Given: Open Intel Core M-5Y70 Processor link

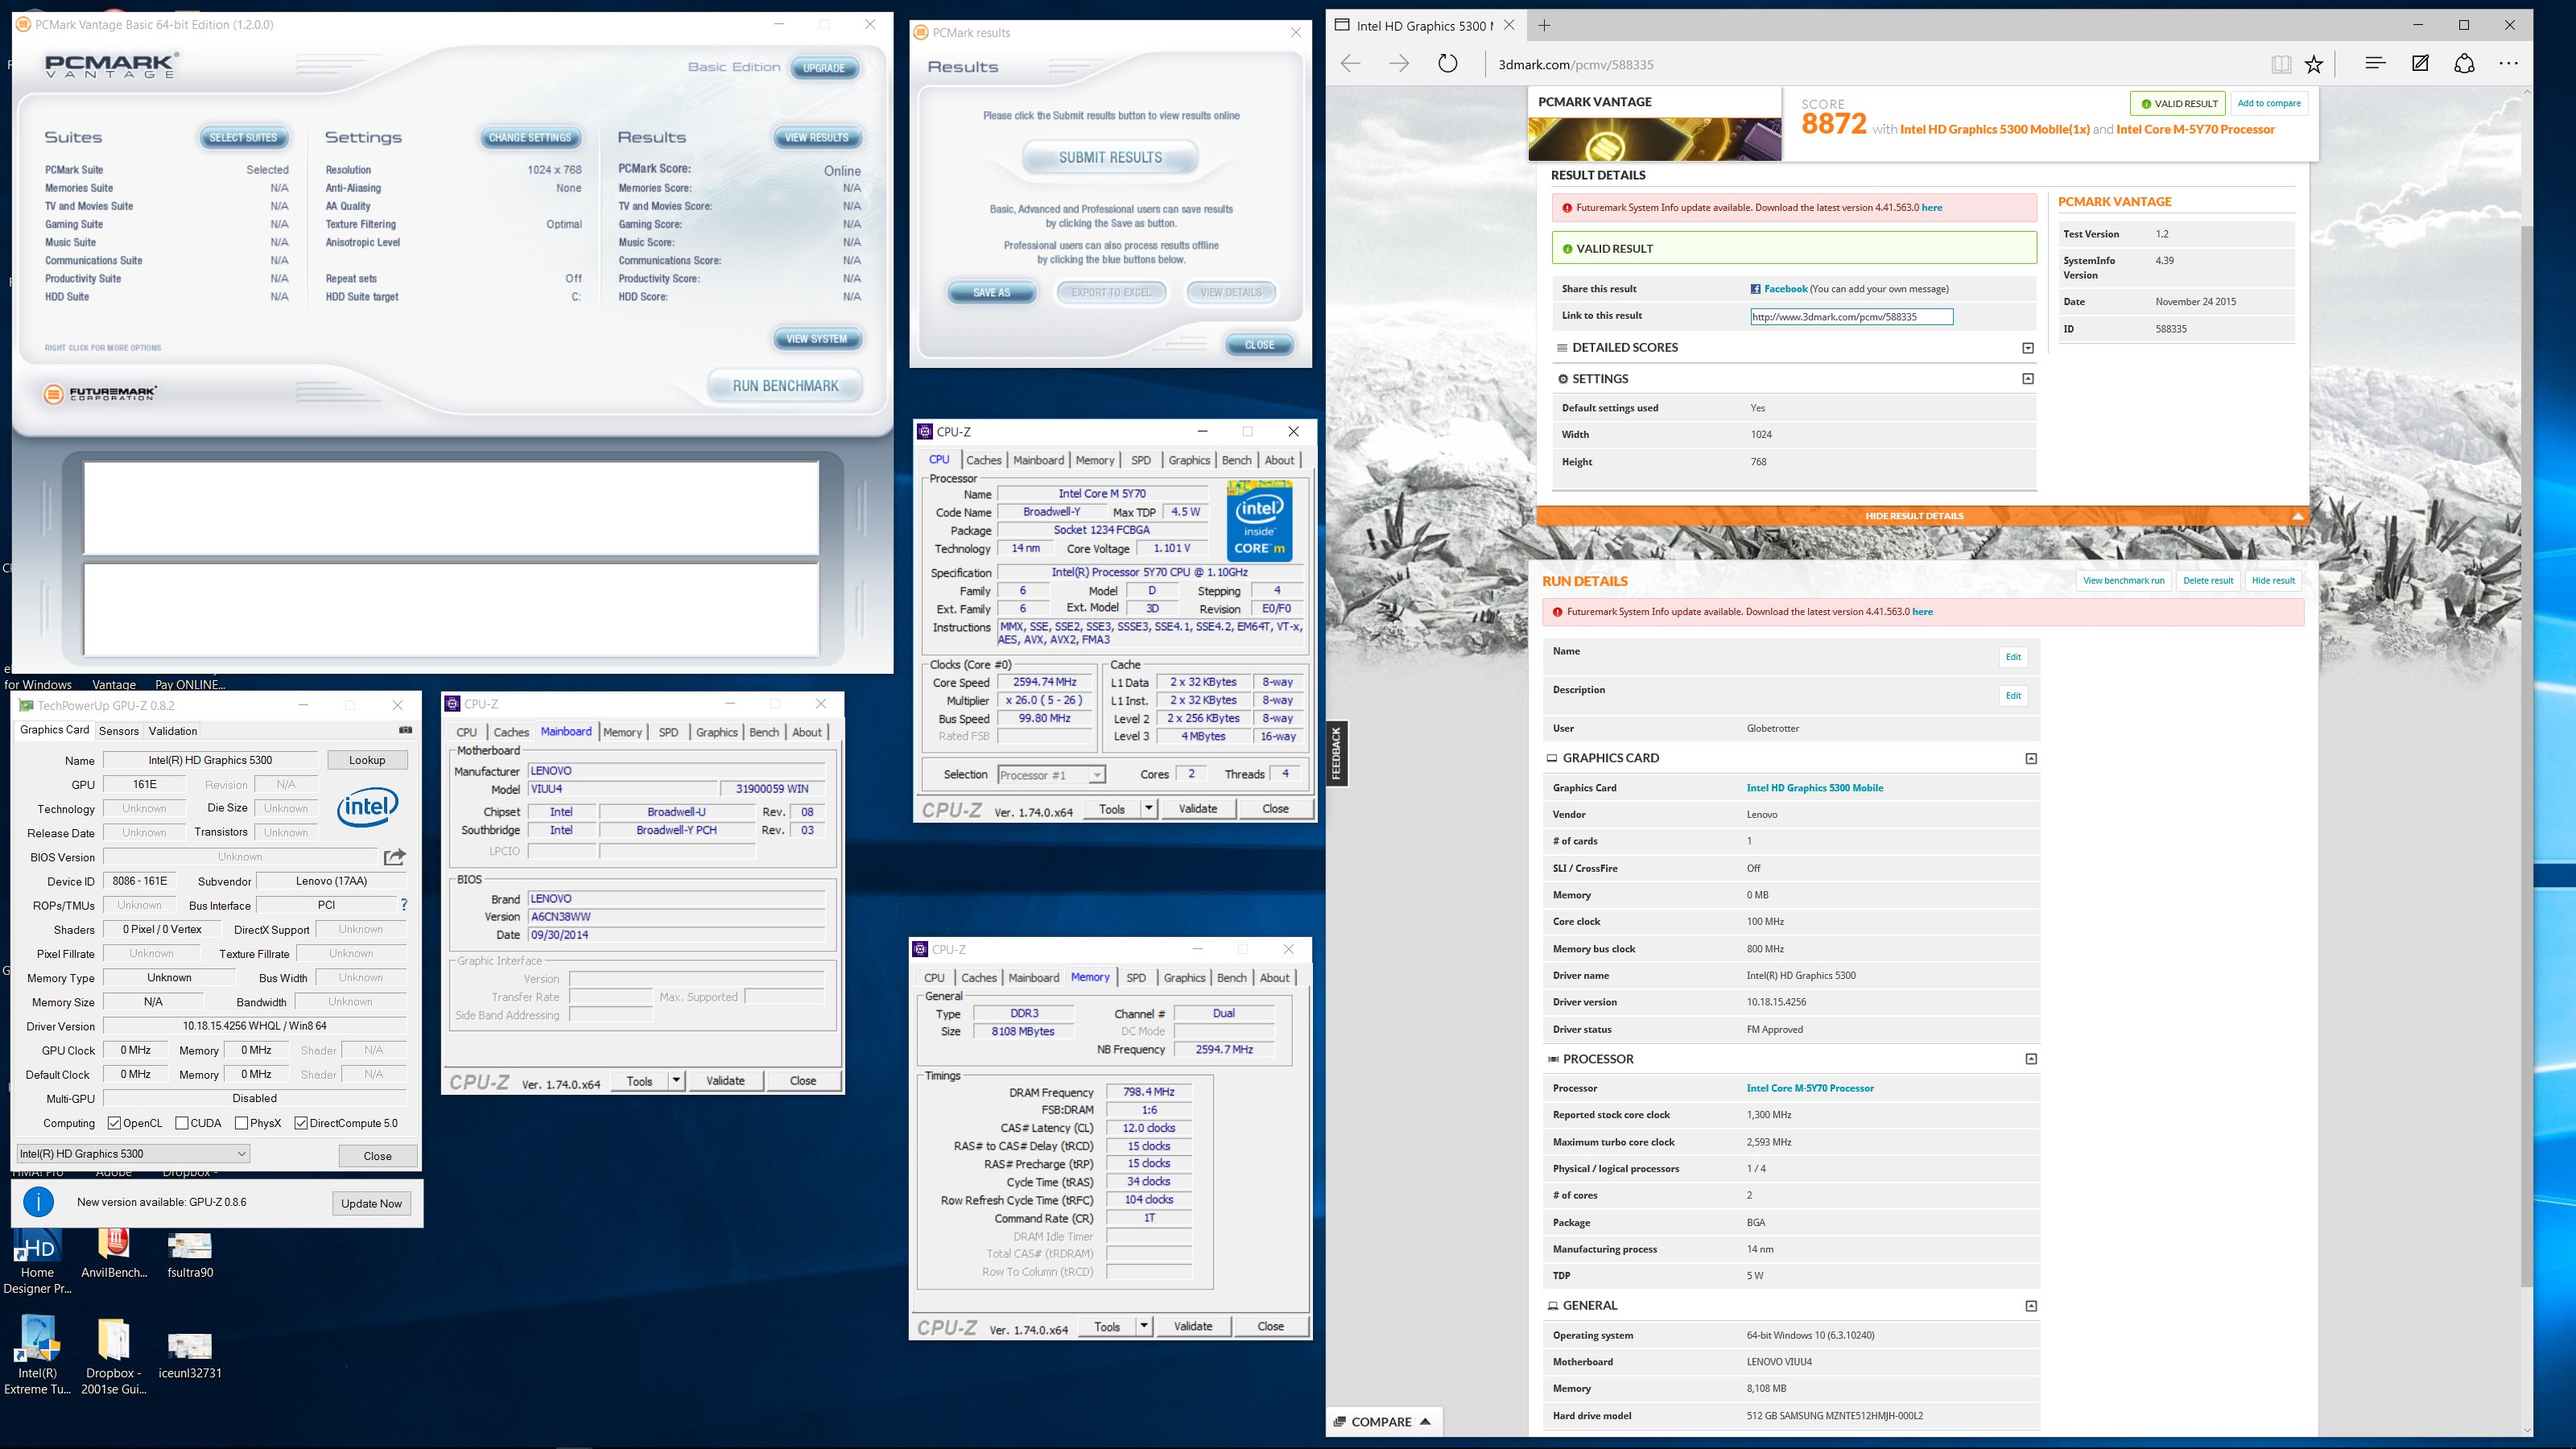Looking at the screenshot, I should click(1810, 1088).
